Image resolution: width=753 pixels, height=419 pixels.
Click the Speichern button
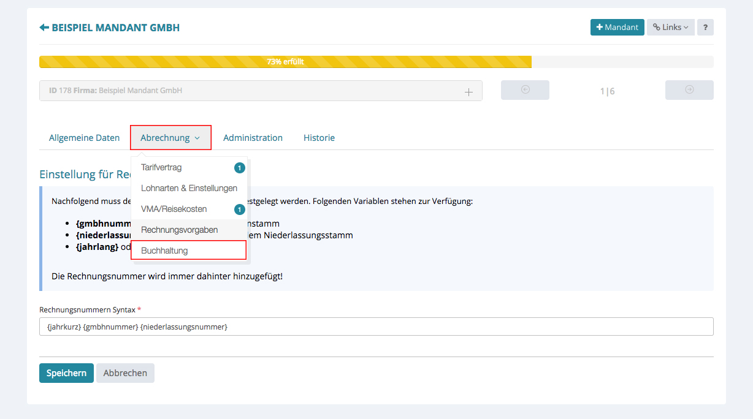pyautogui.click(x=66, y=373)
